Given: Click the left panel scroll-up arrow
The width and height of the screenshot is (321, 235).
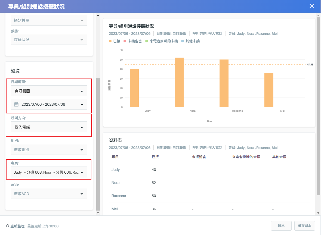Looking at the screenshot, I should pyautogui.click(x=98, y=15).
